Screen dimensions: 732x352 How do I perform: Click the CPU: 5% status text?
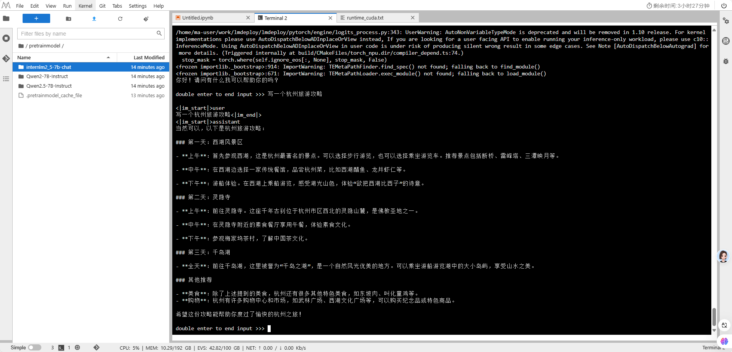(129, 348)
